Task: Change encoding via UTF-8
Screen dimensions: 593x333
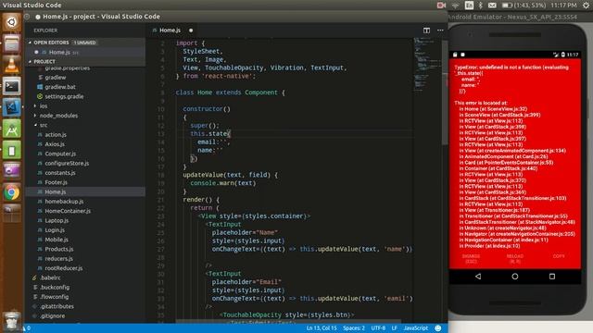Action: tap(378, 328)
